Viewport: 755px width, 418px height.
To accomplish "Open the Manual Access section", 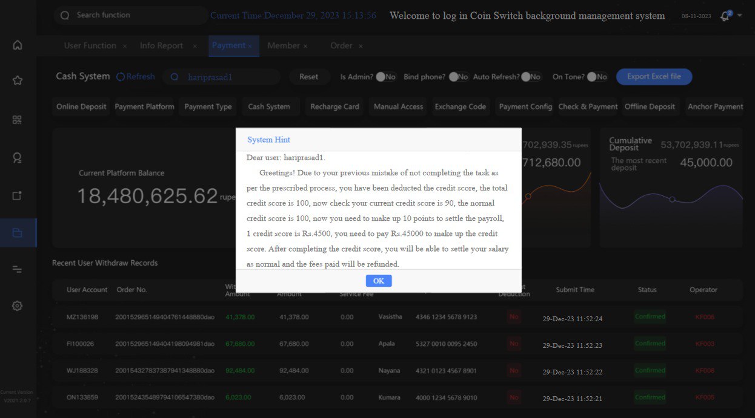I will point(398,106).
